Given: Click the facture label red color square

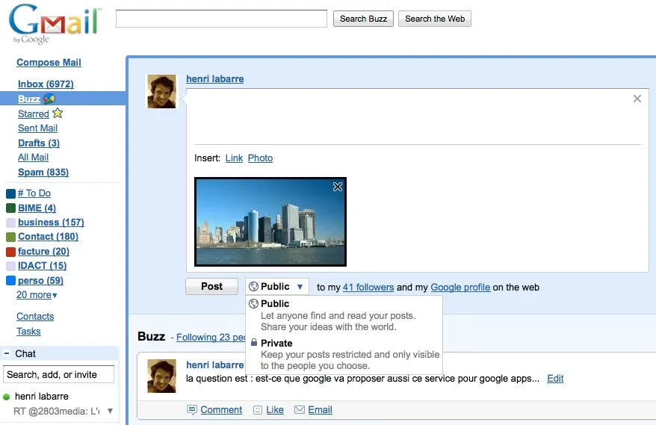Looking at the screenshot, I should pos(11,252).
